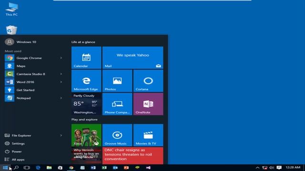Open the Verizon Yahoo money tile
The width and height of the screenshot is (305, 171).
point(86,156)
